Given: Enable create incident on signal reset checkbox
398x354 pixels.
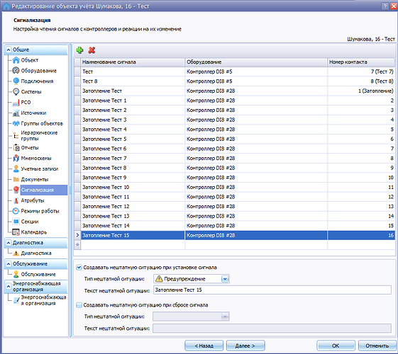Looking at the screenshot, I should tap(79, 305).
